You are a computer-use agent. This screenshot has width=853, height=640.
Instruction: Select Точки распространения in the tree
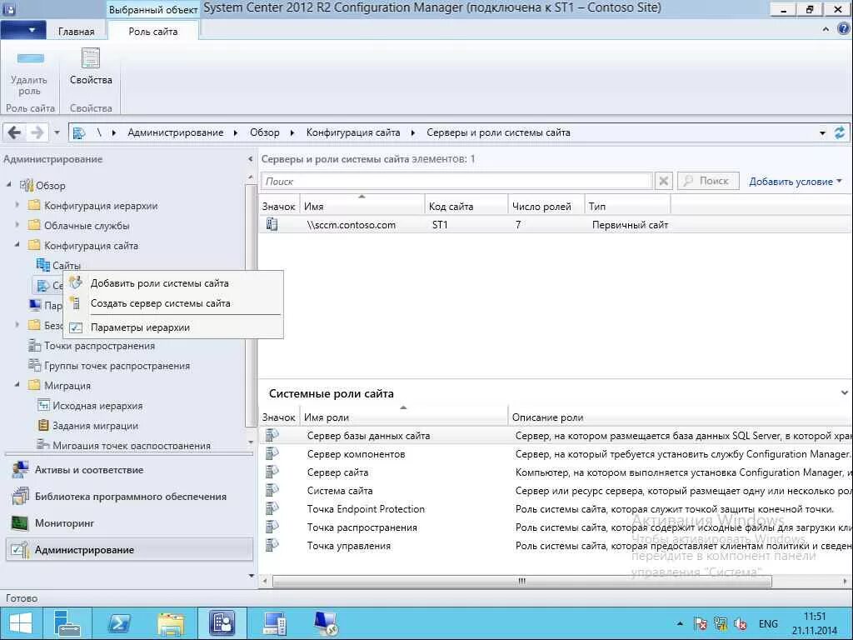coord(100,346)
